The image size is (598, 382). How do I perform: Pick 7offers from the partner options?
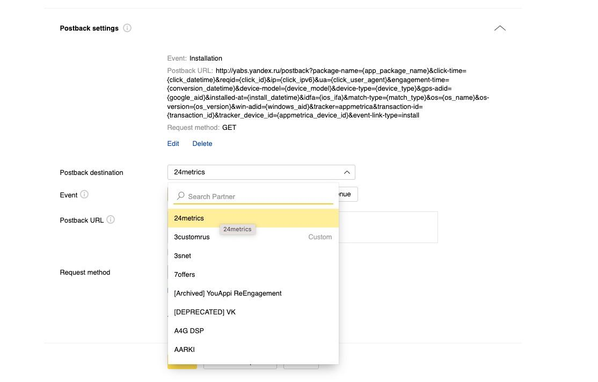click(185, 275)
